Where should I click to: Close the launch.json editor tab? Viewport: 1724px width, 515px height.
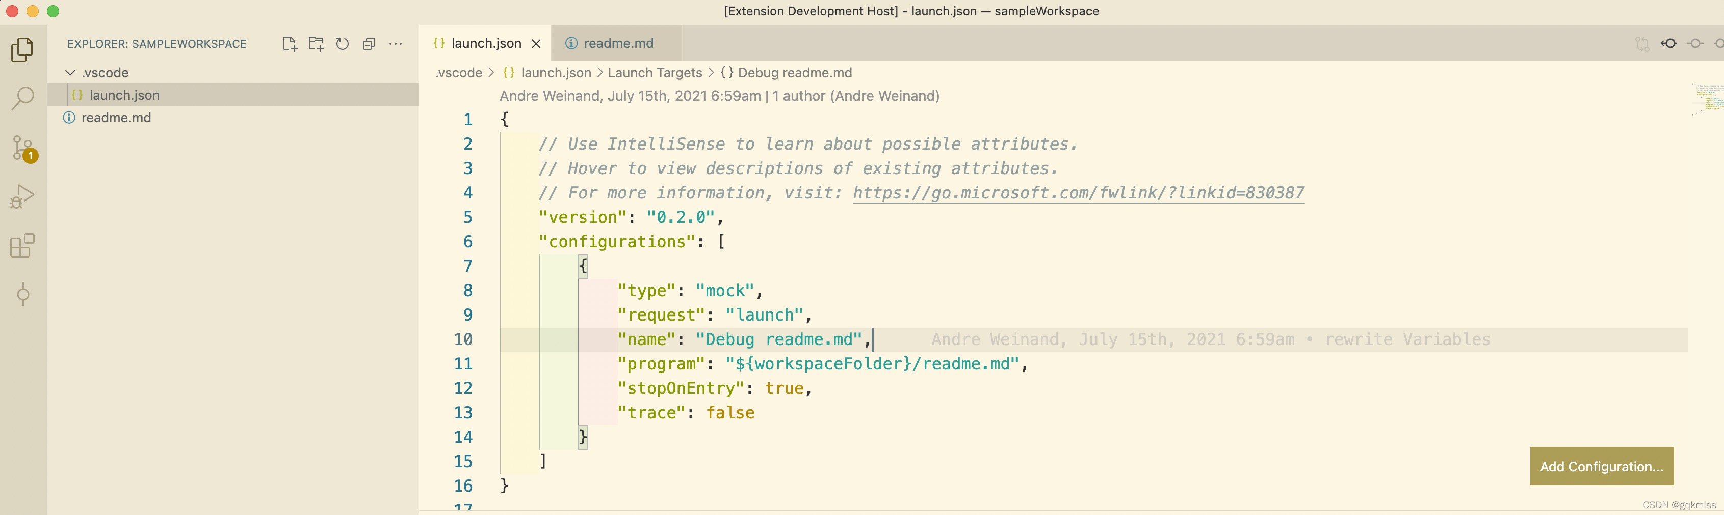pos(536,43)
